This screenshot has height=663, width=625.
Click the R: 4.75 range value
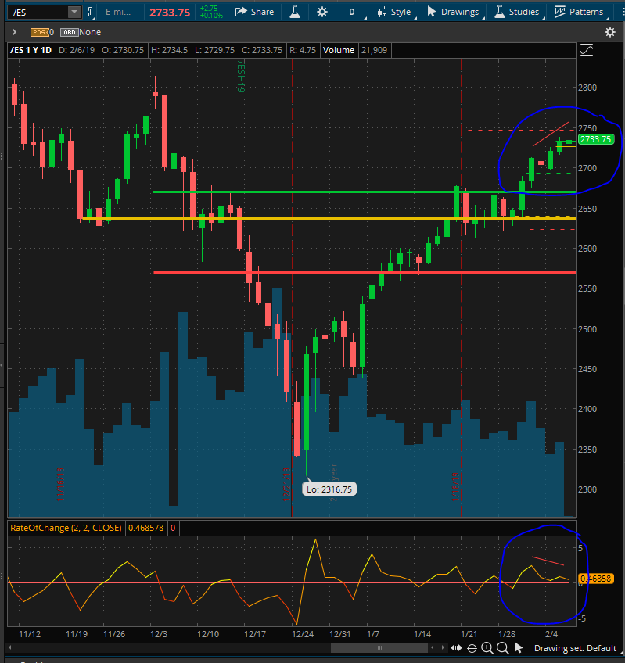303,50
